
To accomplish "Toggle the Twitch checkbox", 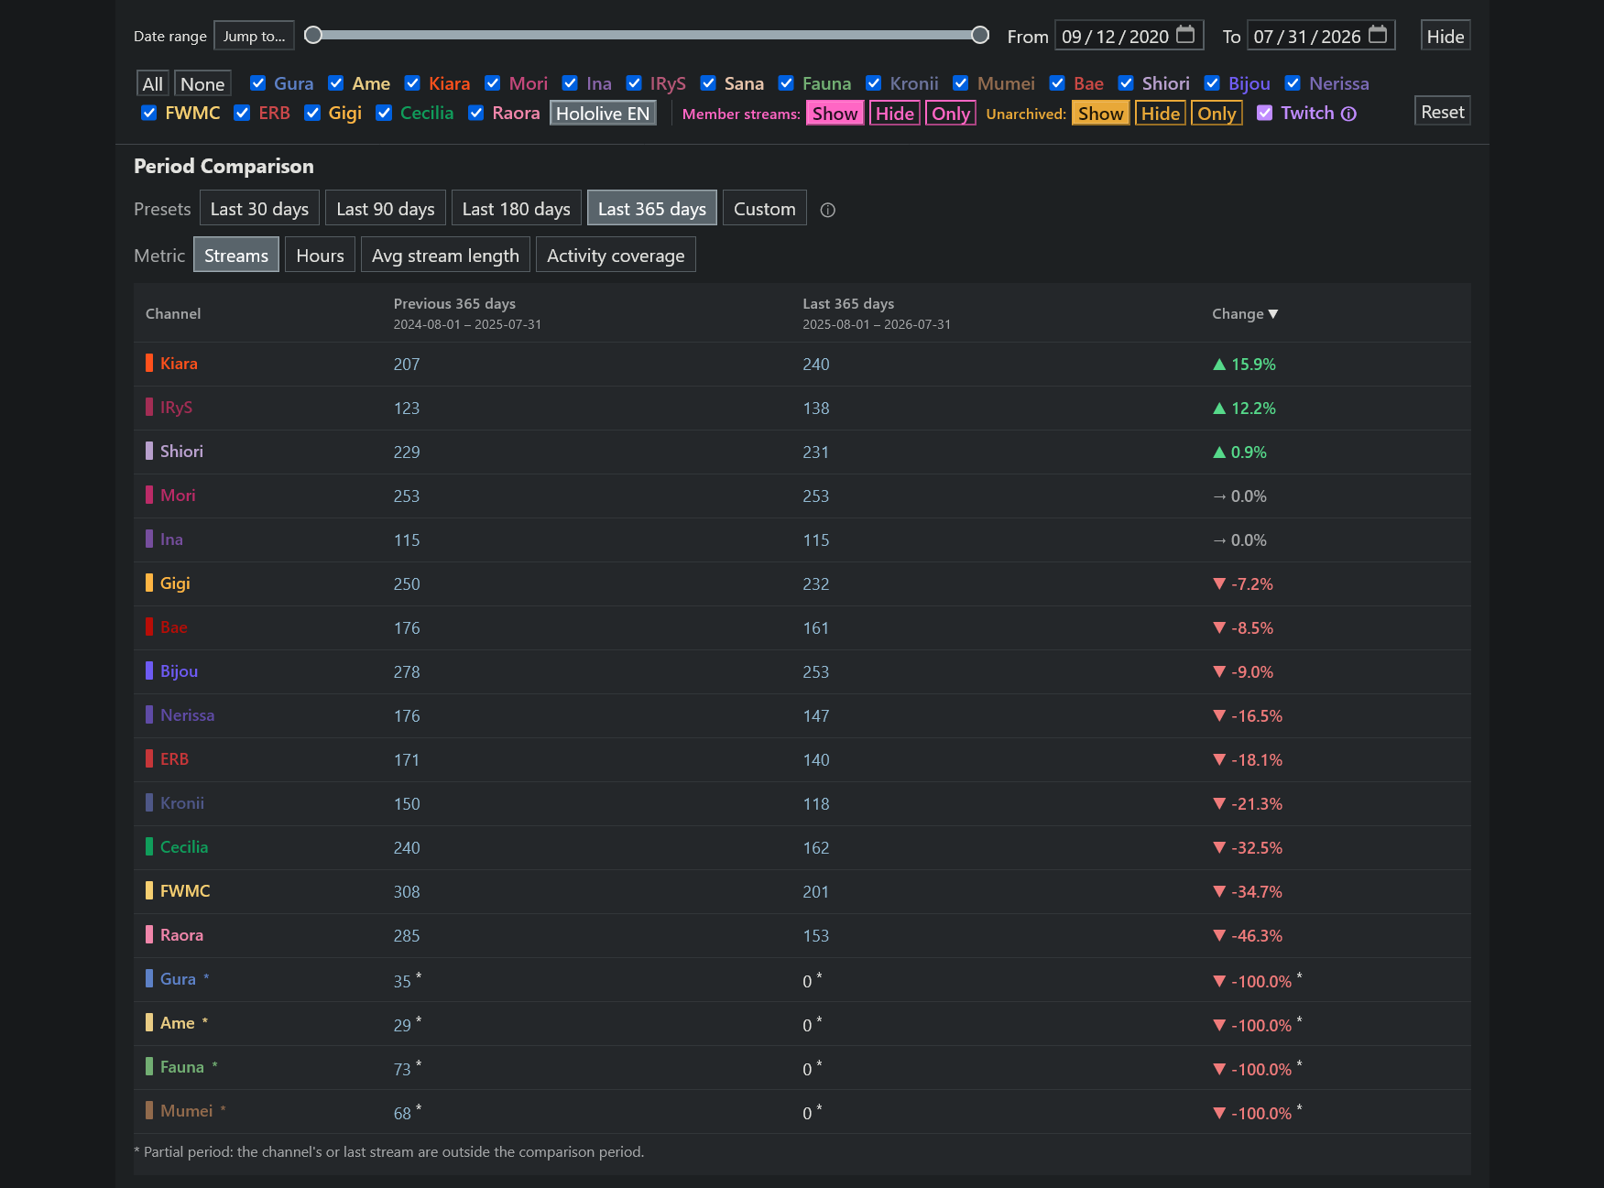I will point(1264,113).
